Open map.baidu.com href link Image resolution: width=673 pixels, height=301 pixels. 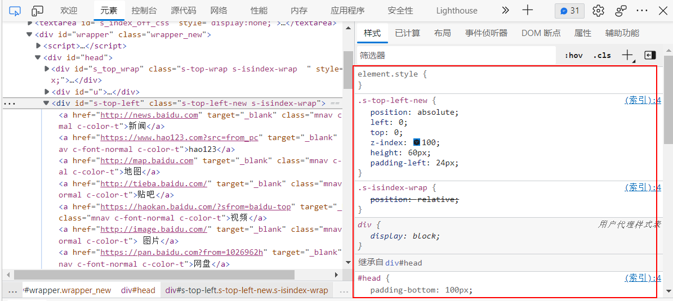(x=147, y=161)
